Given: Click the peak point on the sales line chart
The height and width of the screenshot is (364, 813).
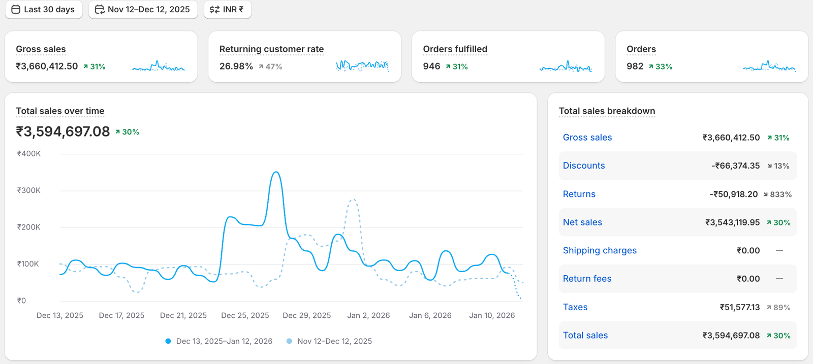Looking at the screenshot, I should point(276,172).
